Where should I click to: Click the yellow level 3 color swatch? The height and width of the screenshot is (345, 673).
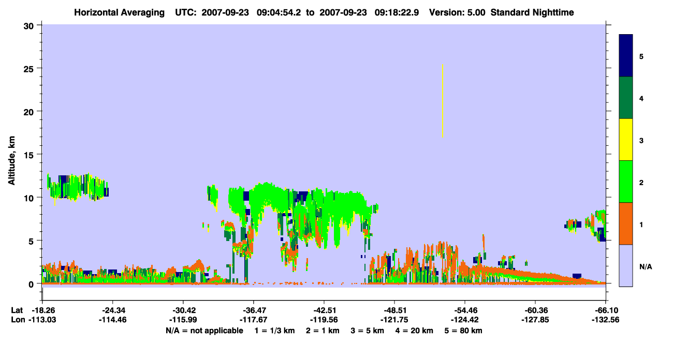(626, 140)
